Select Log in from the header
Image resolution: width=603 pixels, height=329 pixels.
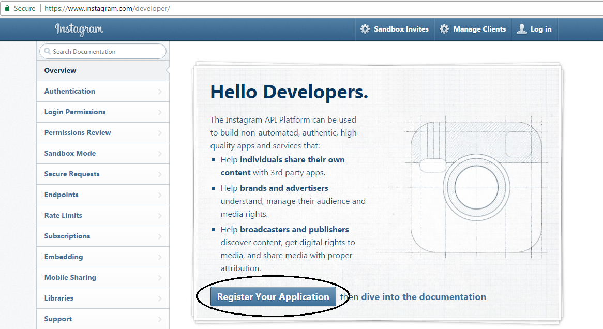pyautogui.click(x=535, y=29)
